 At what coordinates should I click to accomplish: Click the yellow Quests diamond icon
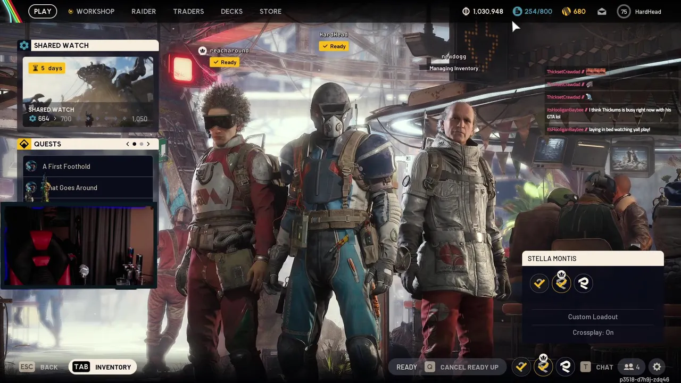coord(24,144)
